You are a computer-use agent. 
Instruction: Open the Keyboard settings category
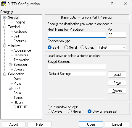20,32
